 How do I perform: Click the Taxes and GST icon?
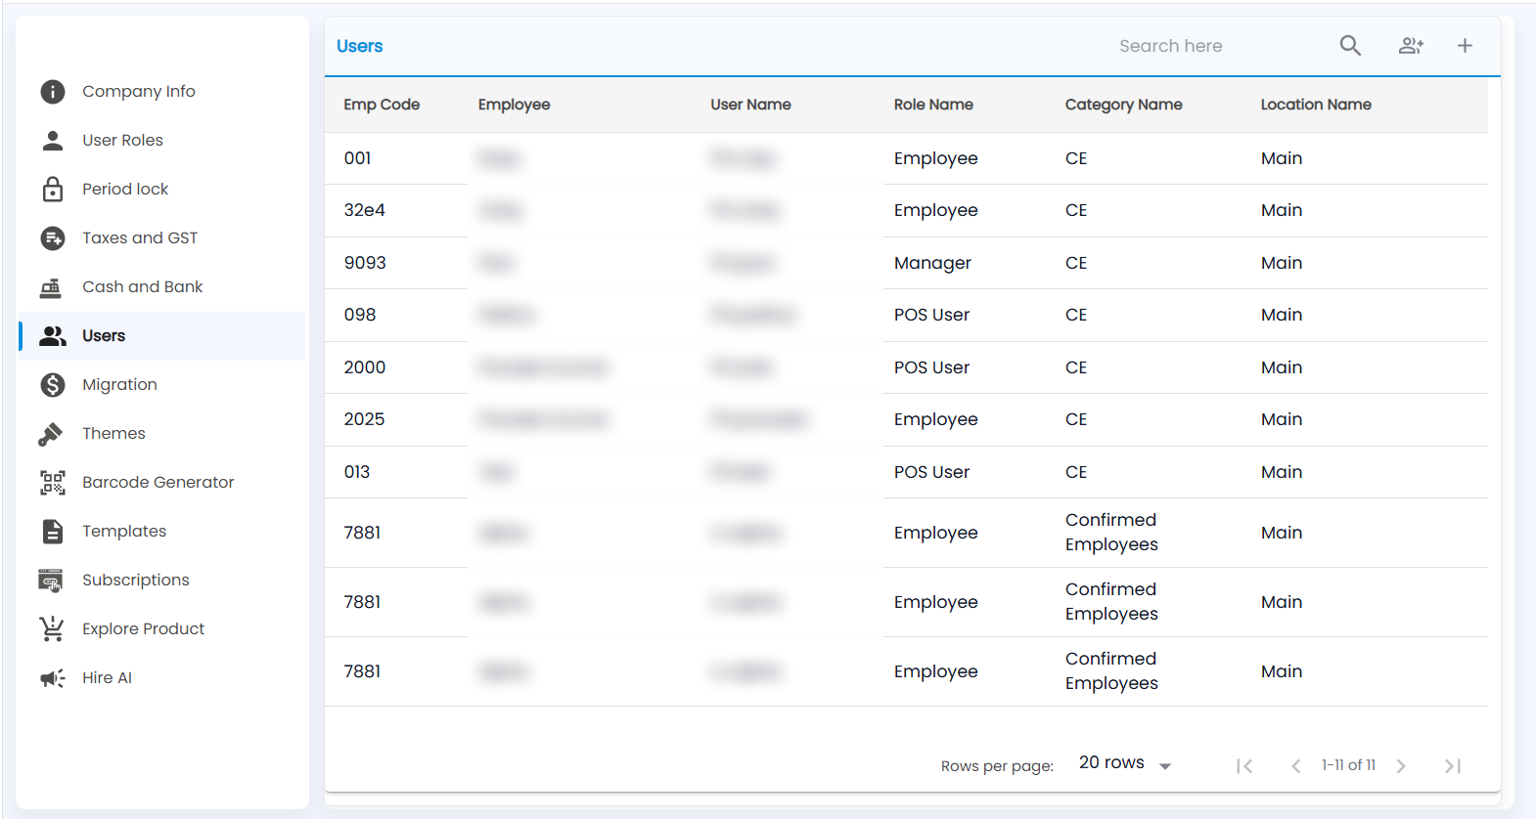coord(53,238)
